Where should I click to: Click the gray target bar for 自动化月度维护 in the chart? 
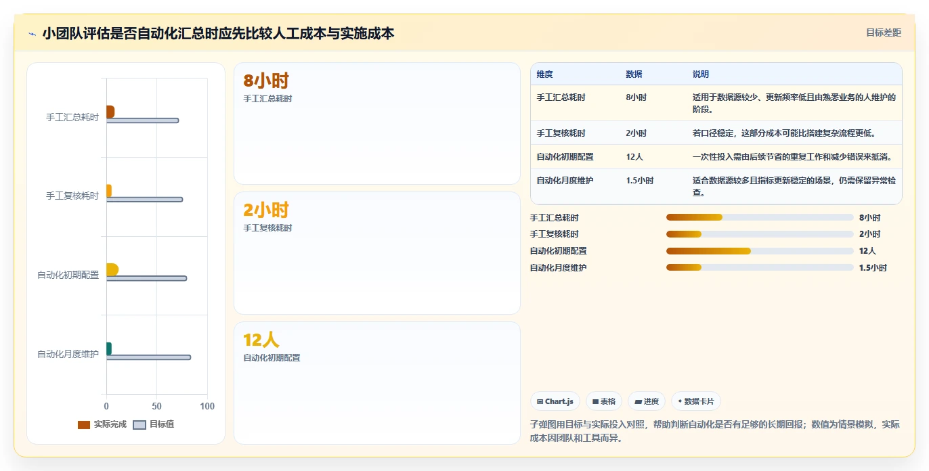(148, 357)
